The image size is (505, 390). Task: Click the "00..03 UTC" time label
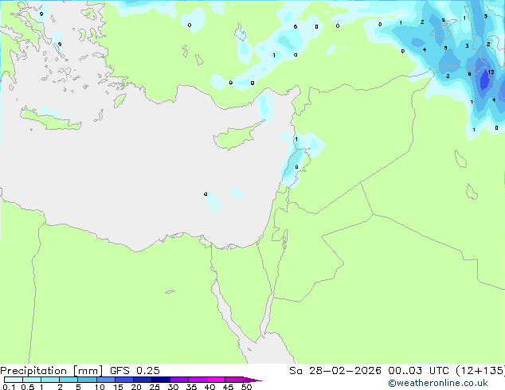(419, 371)
